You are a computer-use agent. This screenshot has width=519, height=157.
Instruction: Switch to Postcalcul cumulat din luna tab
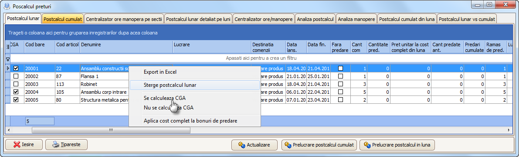pyautogui.click(x=407, y=19)
